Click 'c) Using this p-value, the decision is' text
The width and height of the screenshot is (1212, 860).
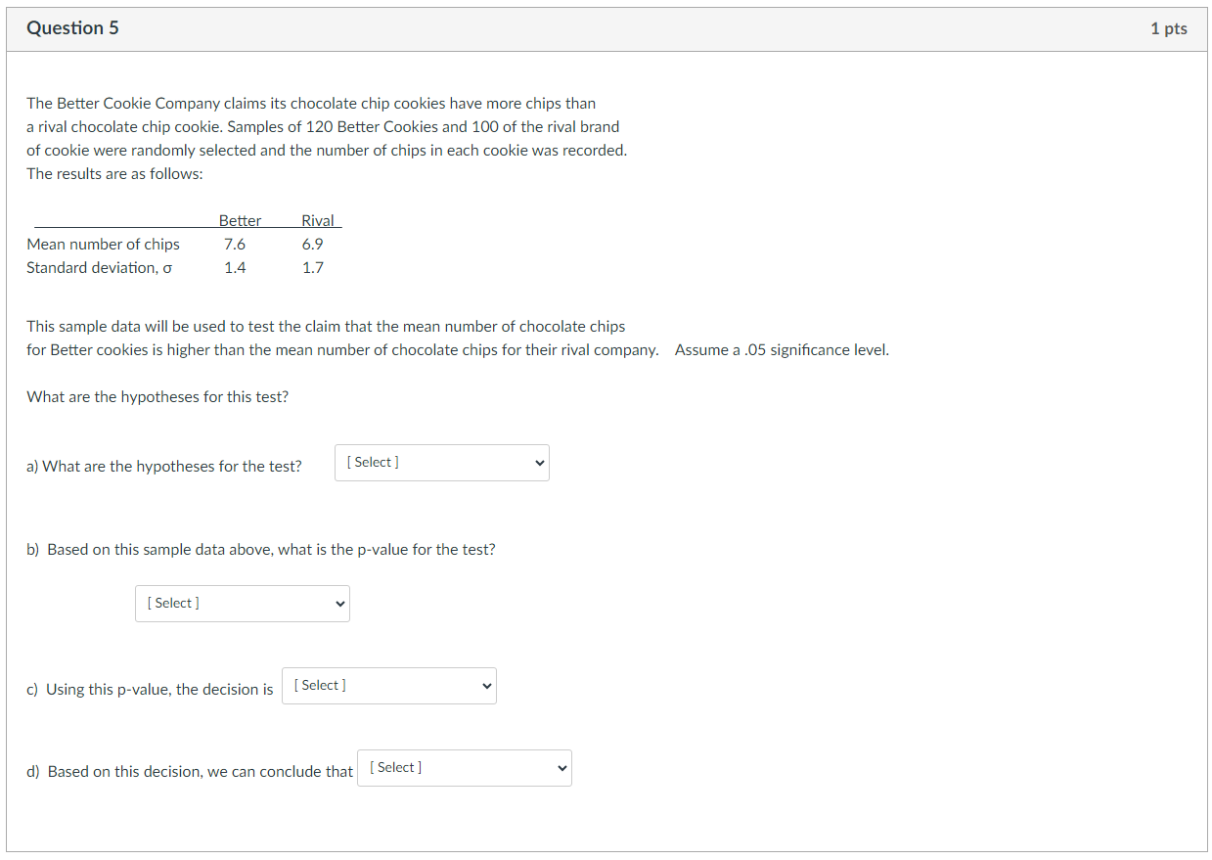[150, 690]
